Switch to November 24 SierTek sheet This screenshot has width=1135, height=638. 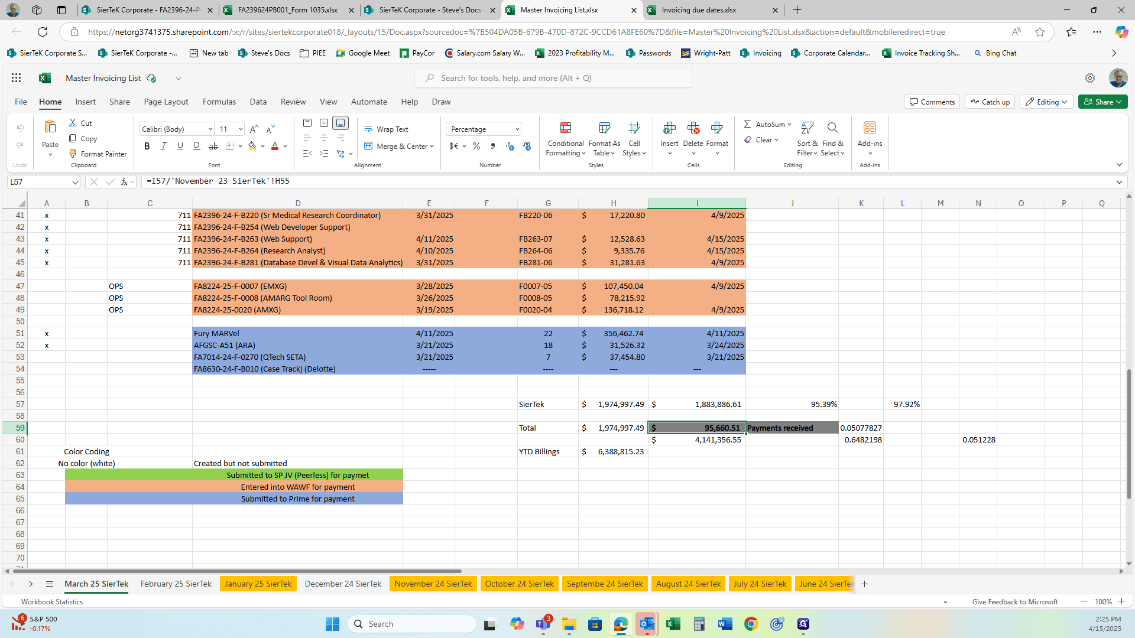(x=433, y=584)
